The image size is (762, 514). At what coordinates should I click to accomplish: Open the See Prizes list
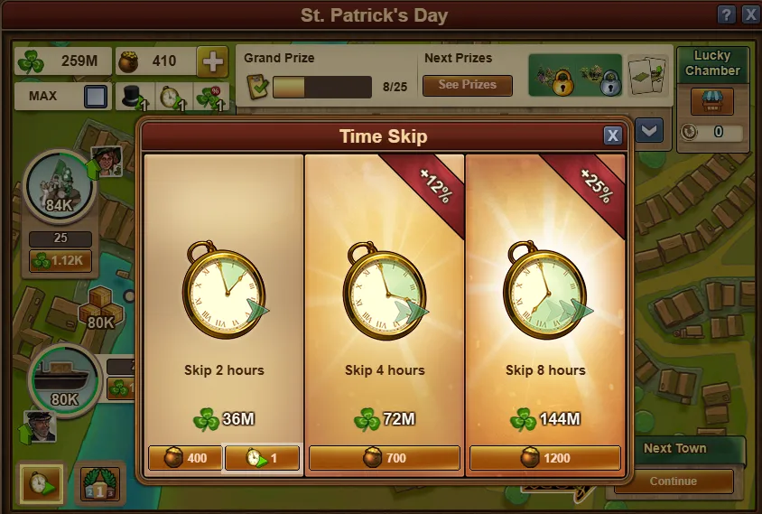467,85
